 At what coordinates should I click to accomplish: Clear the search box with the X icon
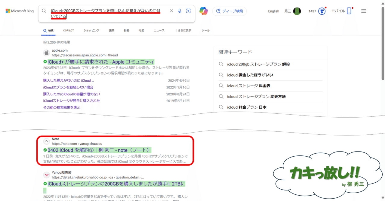(x=171, y=11)
